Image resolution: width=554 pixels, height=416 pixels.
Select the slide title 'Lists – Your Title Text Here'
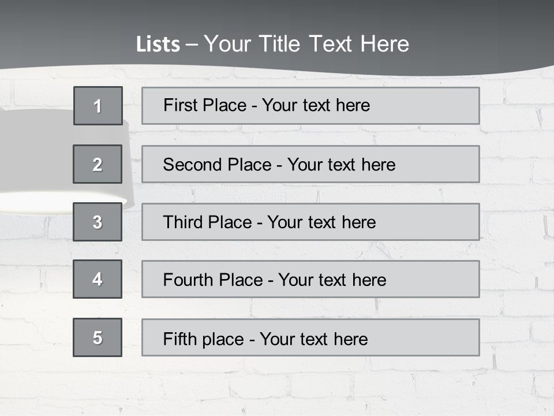click(x=272, y=44)
